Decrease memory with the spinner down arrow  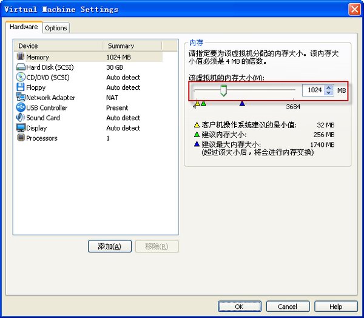point(329,93)
